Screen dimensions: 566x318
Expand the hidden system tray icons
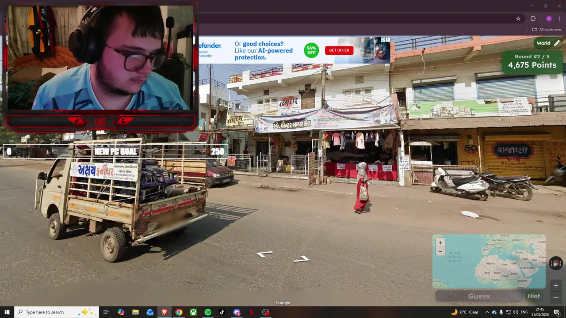click(487, 312)
